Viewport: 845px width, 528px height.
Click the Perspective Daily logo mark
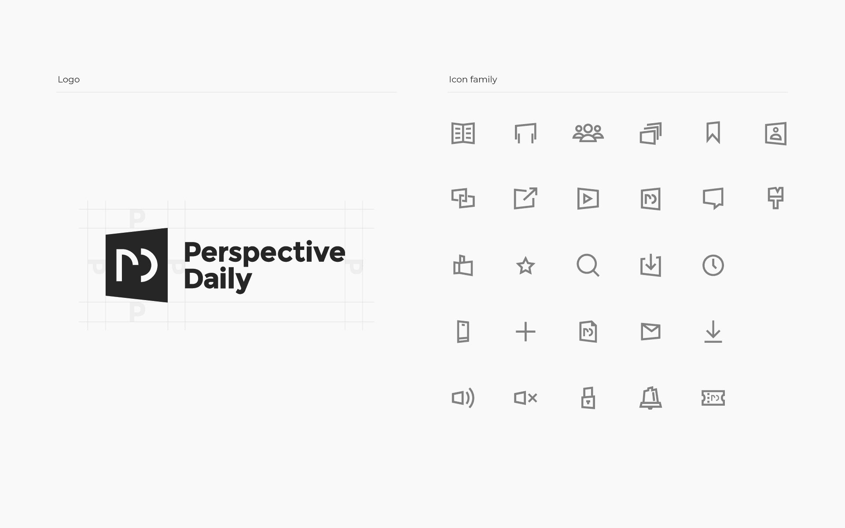pos(136,265)
